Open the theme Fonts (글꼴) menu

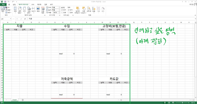(8, 10)
